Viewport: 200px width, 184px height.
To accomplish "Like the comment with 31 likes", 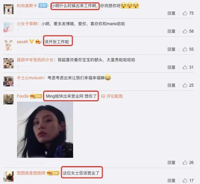I will (185, 67).
